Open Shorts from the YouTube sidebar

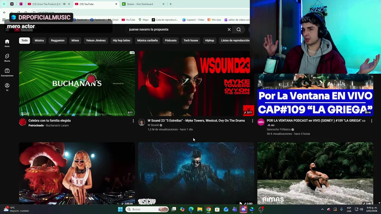(x=7, y=58)
